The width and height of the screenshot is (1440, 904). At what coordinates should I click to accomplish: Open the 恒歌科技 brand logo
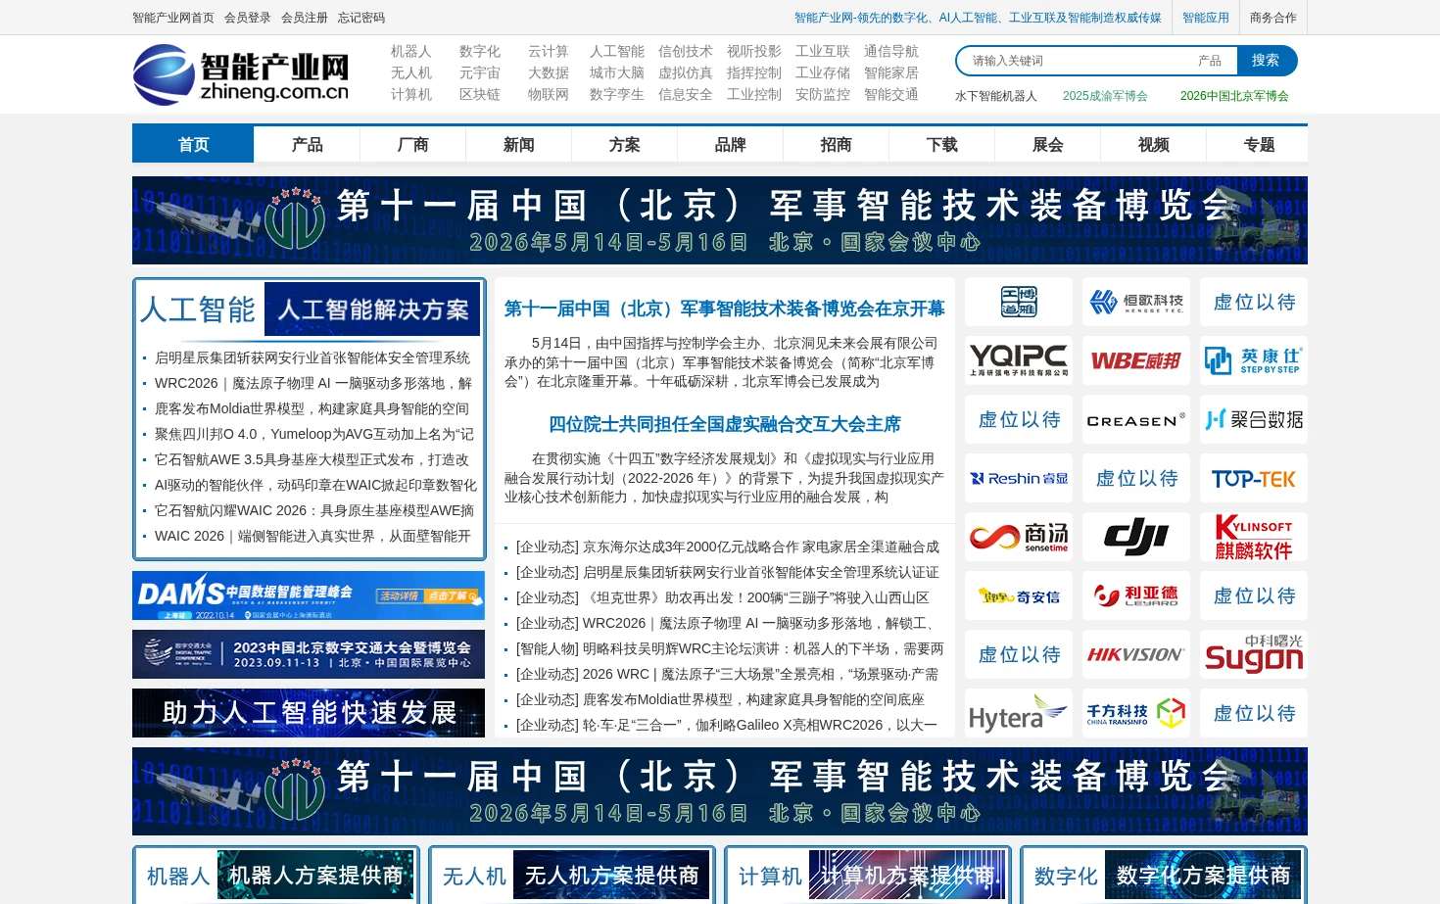coord(1136,302)
